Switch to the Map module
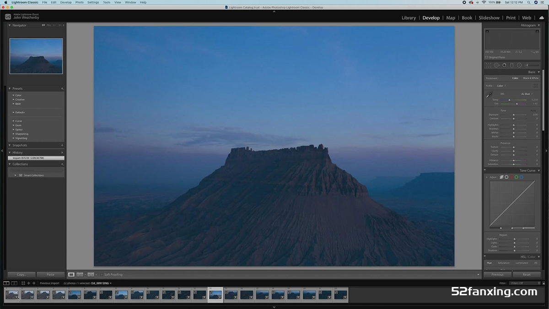Image resolution: width=549 pixels, height=309 pixels. 451,18
